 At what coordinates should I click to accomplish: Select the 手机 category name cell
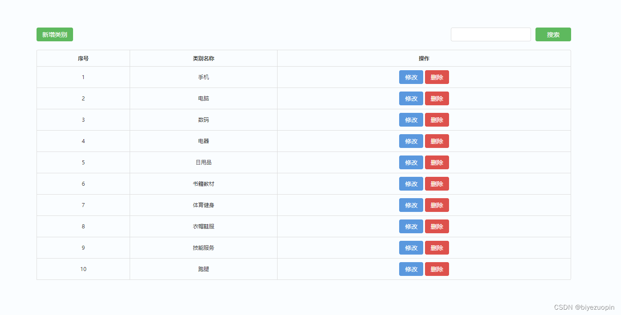click(204, 77)
